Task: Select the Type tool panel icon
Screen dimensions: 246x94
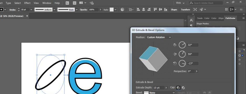Action: pos(191,20)
